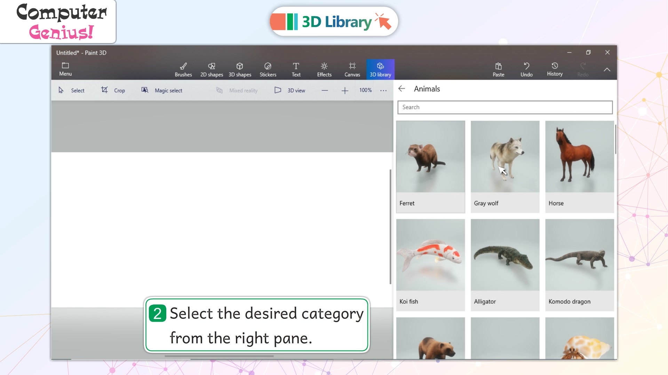The width and height of the screenshot is (668, 375).
Task: Activate Magic select
Action: [162, 90]
